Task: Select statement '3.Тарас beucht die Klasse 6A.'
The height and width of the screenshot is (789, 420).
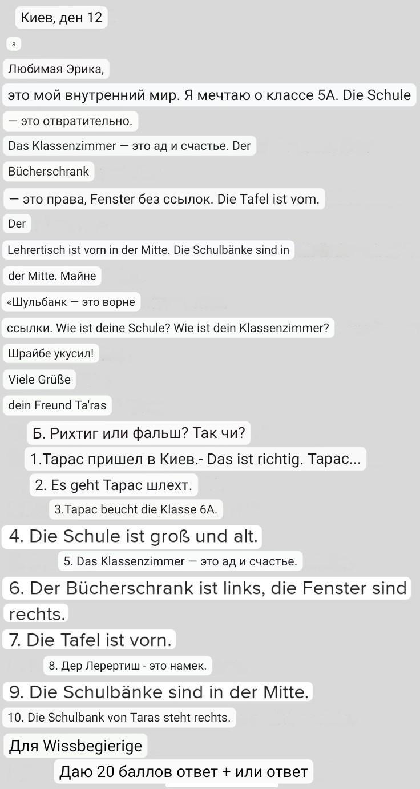Action: click(x=135, y=509)
